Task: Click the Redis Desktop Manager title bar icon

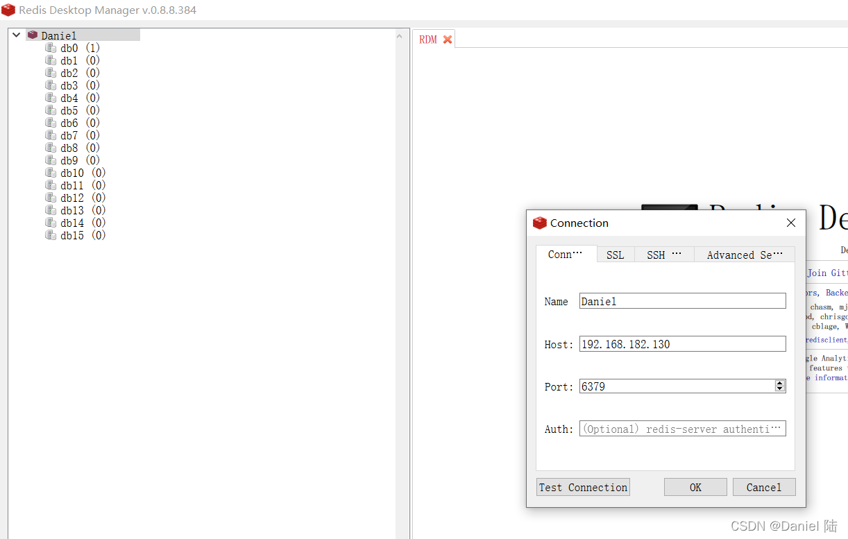Action: (8, 10)
